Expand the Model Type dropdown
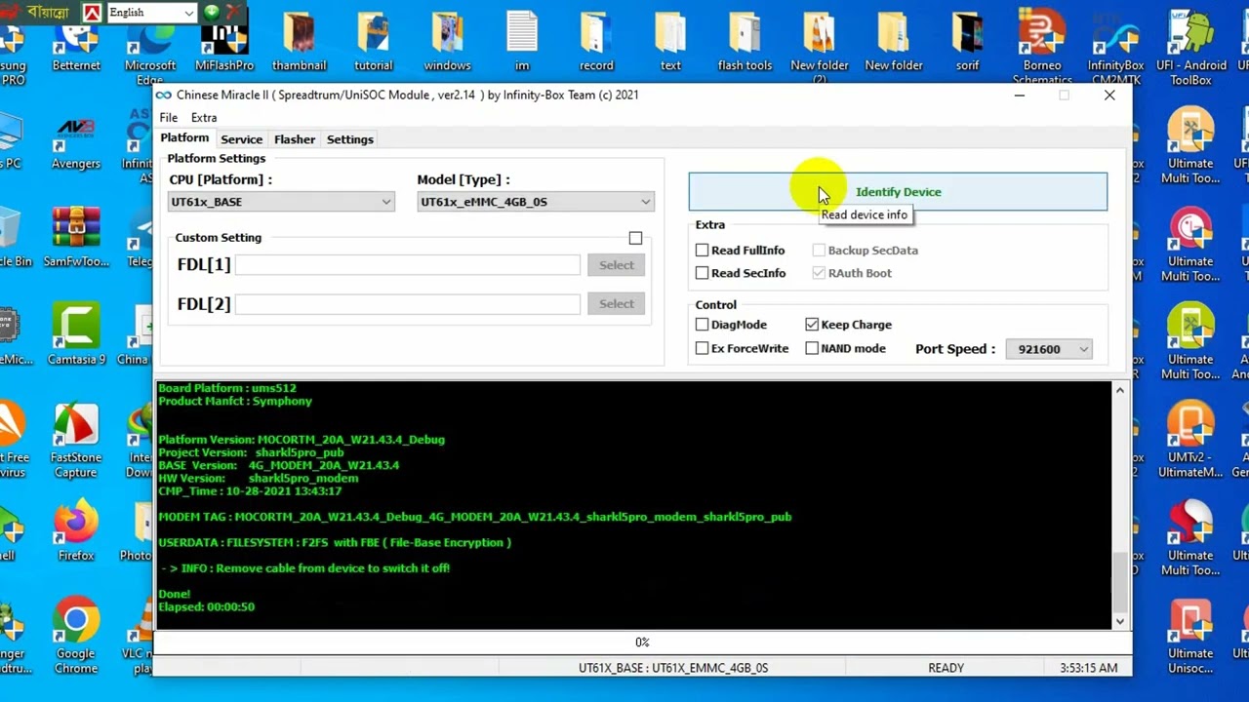The width and height of the screenshot is (1249, 702). tap(535, 202)
